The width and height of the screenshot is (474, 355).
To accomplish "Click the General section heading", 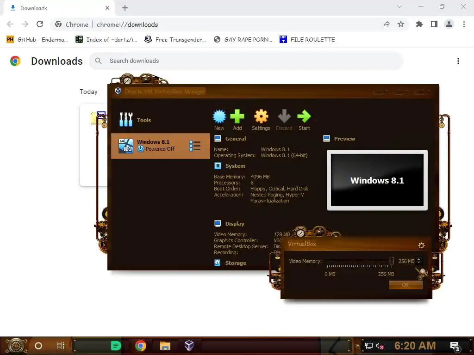I will pyautogui.click(x=236, y=139).
